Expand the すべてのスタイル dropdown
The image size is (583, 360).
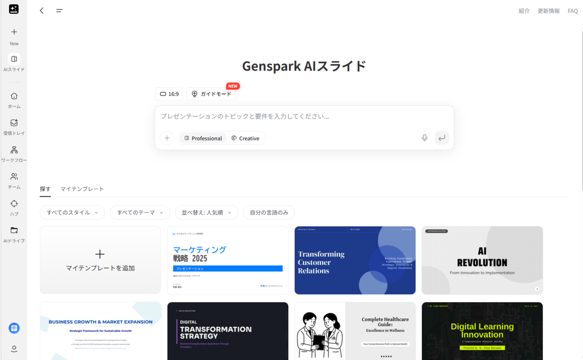(x=72, y=212)
